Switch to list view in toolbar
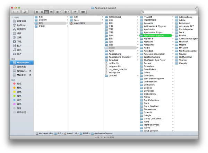Viewport: 208px width, 153px height. coord(42,12)
